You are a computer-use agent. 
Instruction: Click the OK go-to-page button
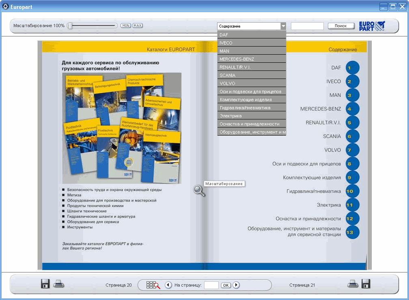click(226, 285)
